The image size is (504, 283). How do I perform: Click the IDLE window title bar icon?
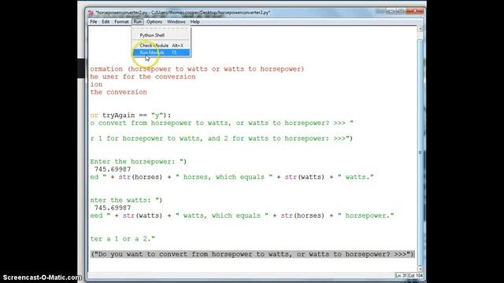(x=91, y=13)
